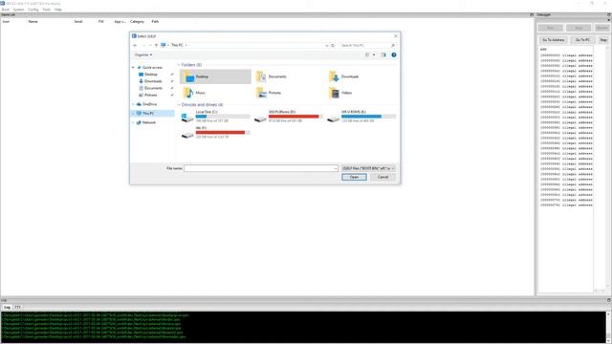Click the Open button in file dialog
The height and width of the screenshot is (344, 612).
(x=354, y=177)
